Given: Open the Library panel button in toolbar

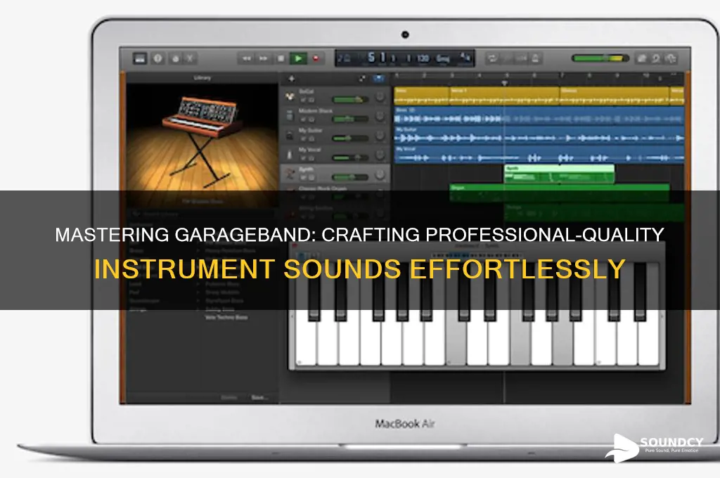Looking at the screenshot, I should (x=140, y=58).
